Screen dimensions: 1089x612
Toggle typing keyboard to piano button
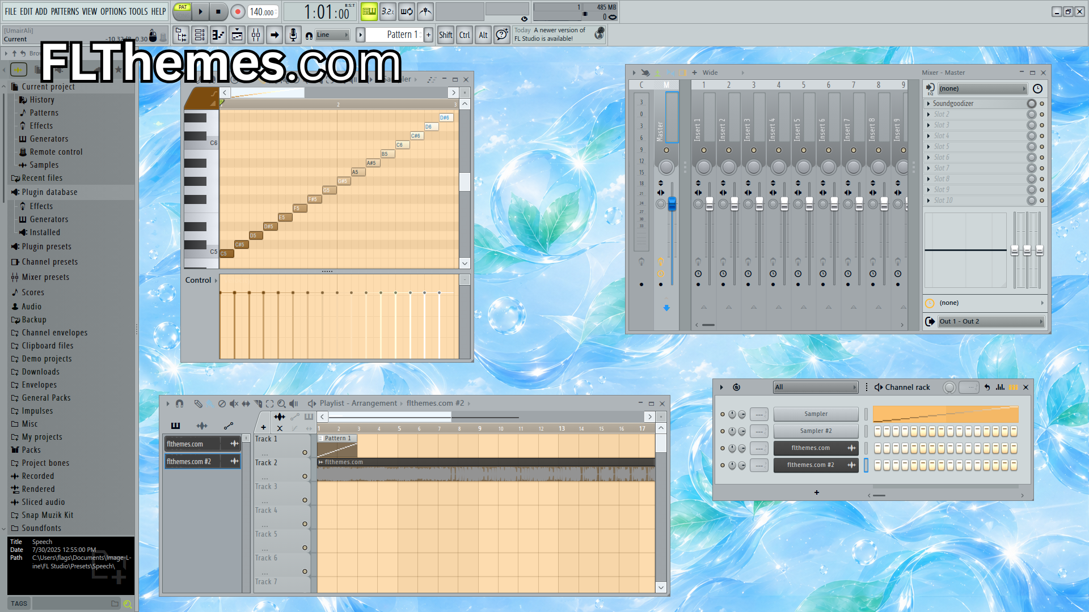tap(369, 11)
